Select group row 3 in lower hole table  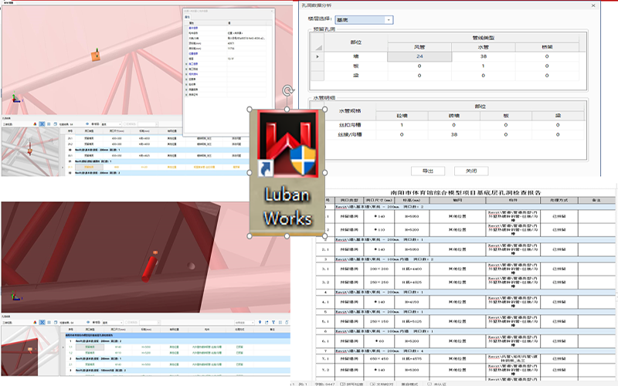(178, 371)
